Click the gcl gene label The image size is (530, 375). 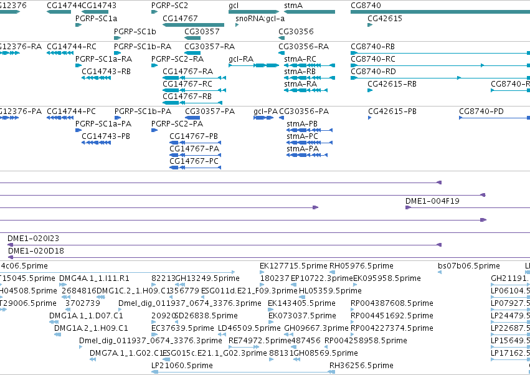click(x=234, y=6)
